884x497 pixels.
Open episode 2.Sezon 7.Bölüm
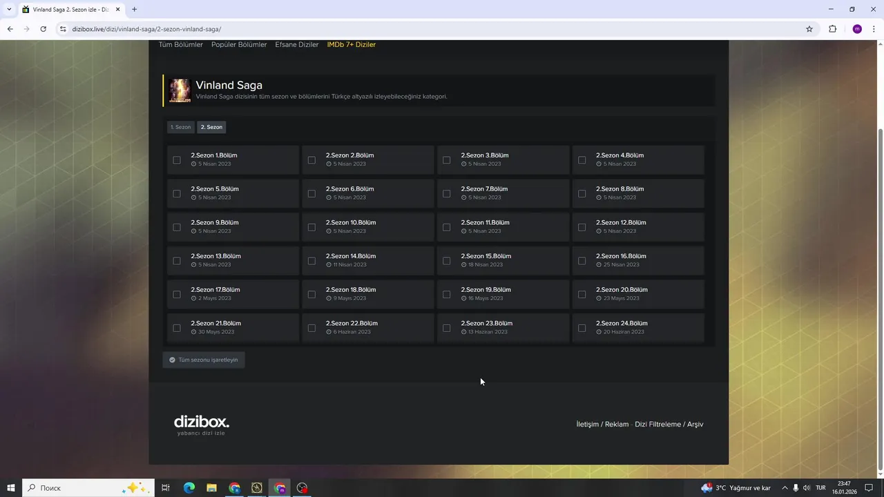484,189
